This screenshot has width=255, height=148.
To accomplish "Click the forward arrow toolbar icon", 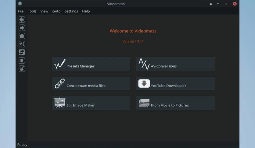I will pos(22,28).
